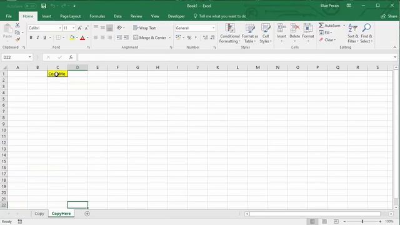Open the font name Calibri dropdown
Screen dimensions: 400x225
60,27
